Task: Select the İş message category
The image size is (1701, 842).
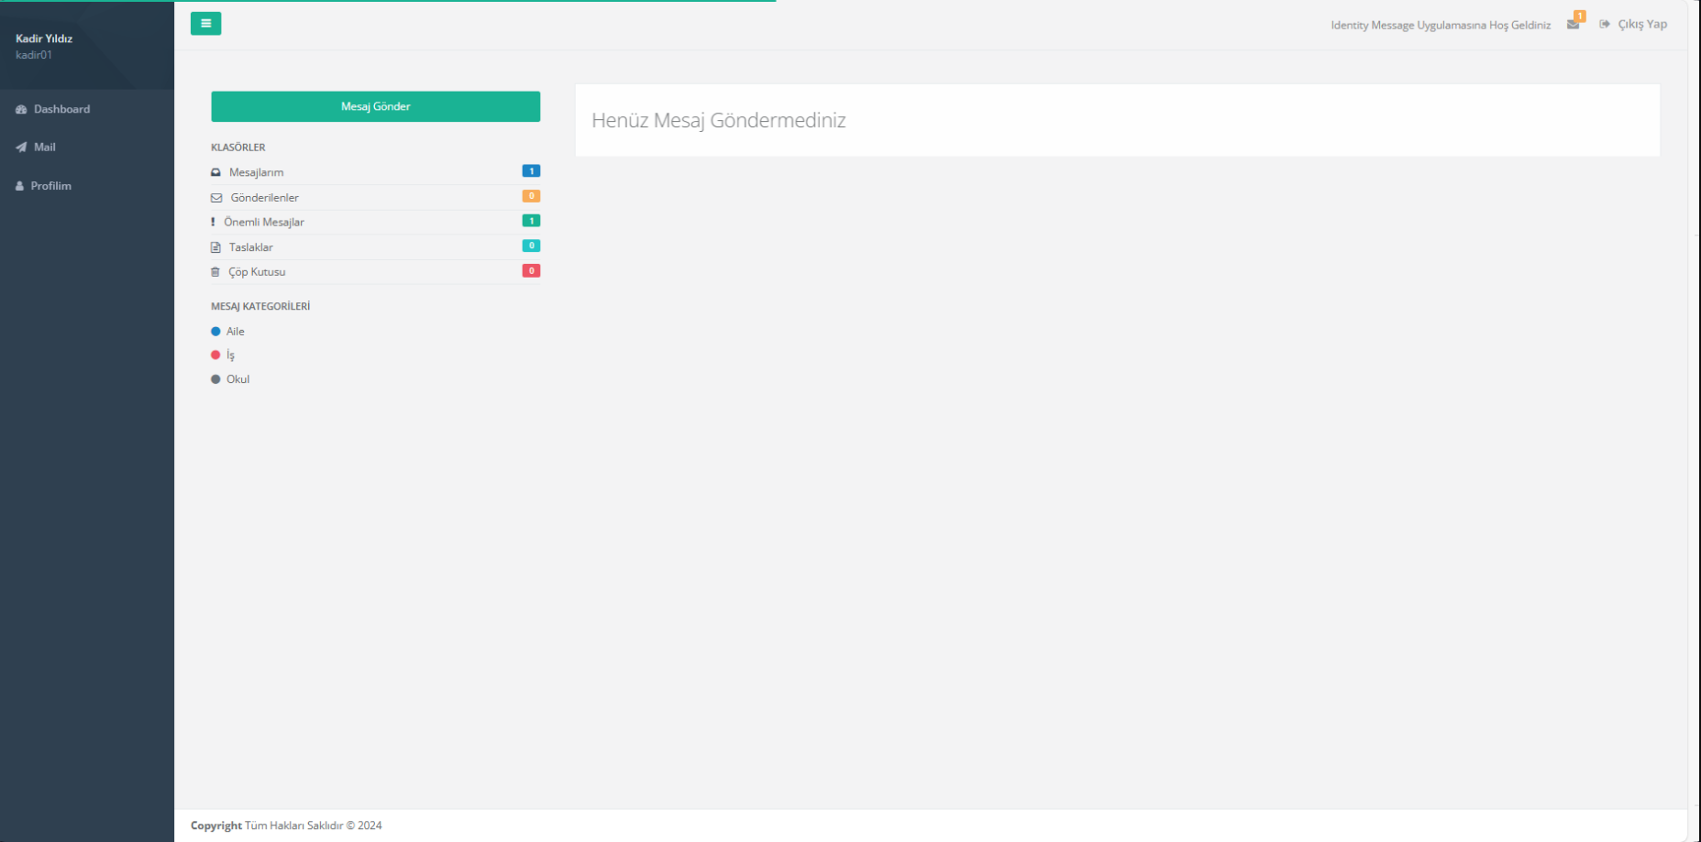Action: 230,355
